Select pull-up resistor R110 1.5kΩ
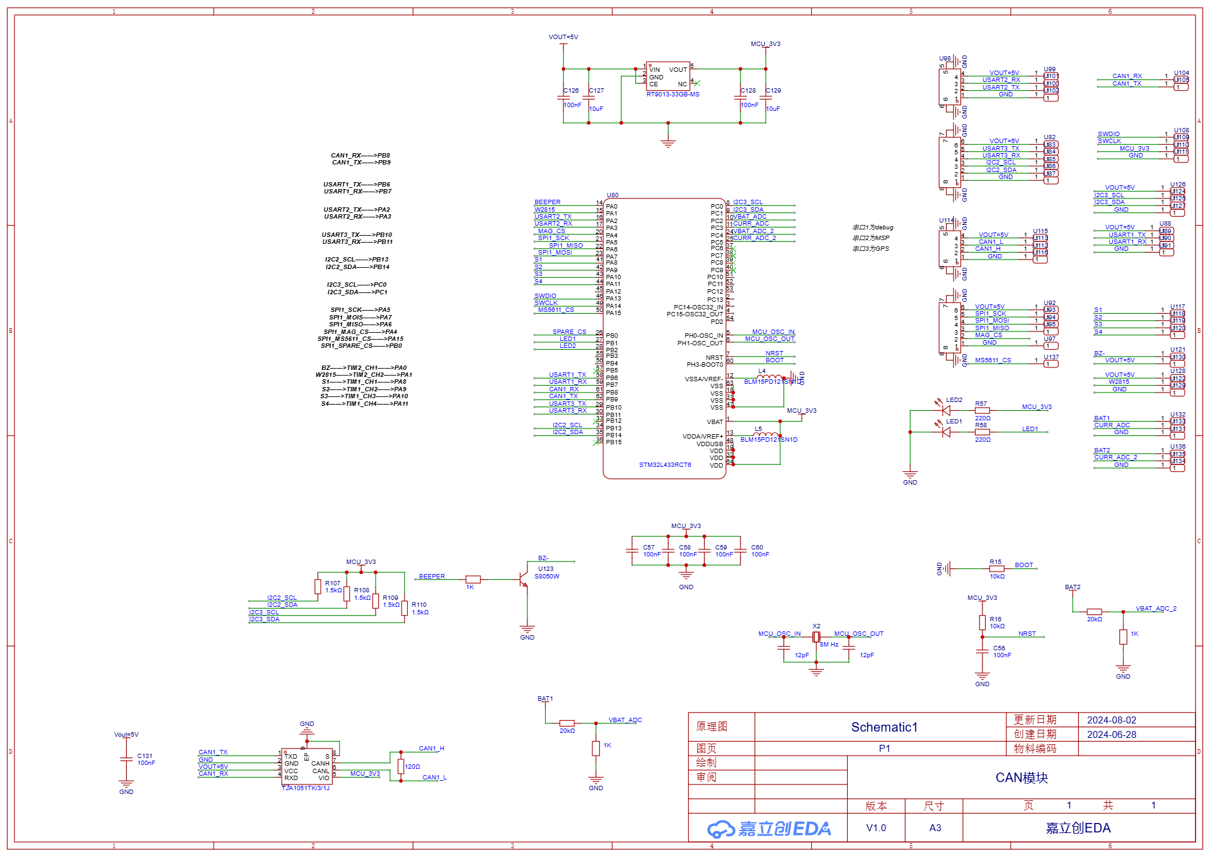This screenshot has height=857, width=1210. tap(405, 608)
